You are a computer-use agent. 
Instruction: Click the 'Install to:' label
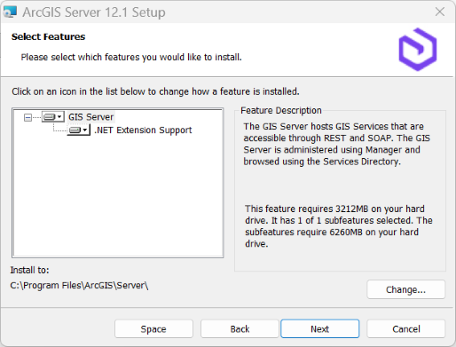[29, 270]
